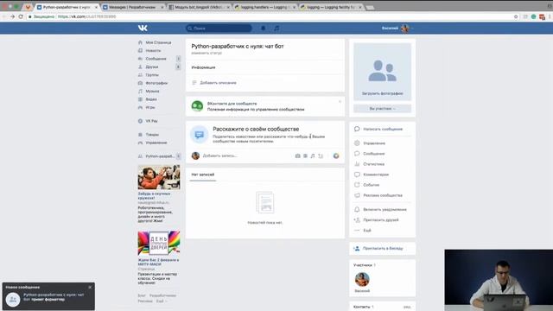Screen dimensions: 553x311
Task: Attach a video with the film icon
Action: (x=305, y=155)
